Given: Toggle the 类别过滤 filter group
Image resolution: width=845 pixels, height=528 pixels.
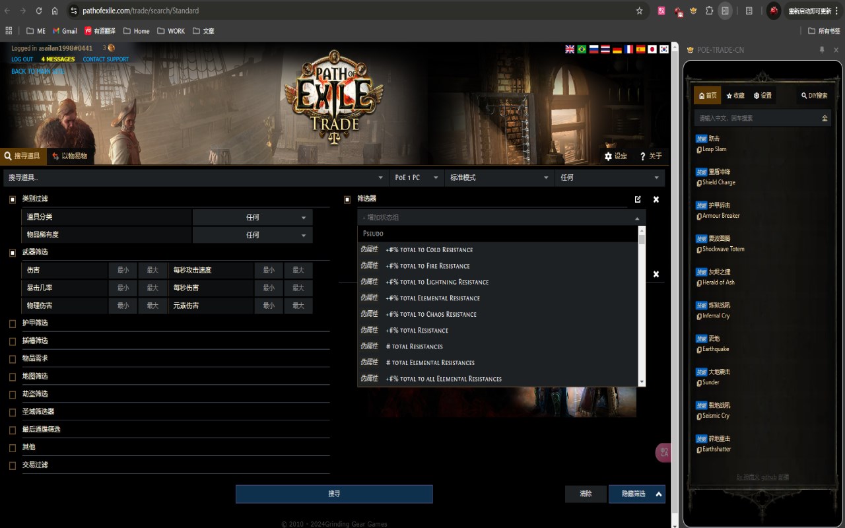Looking at the screenshot, I should click(13, 199).
